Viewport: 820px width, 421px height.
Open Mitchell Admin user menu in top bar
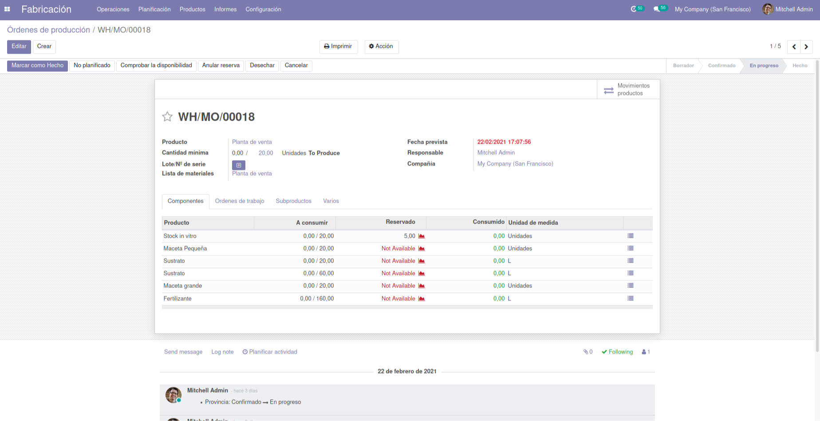tap(788, 9)
